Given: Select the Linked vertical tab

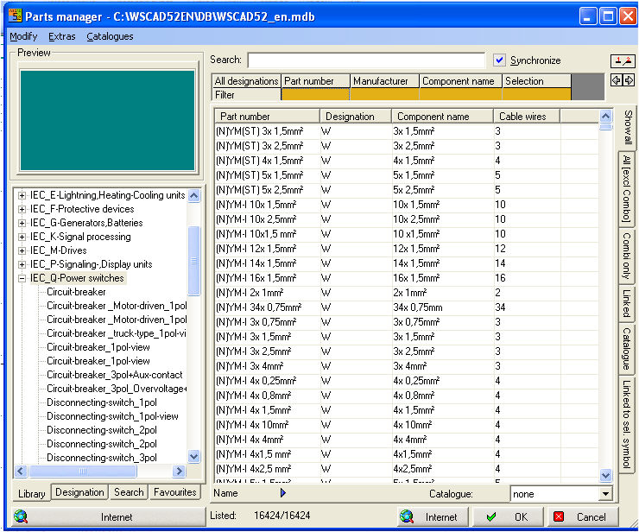Looking at the screenshot, I should point(626,303).
